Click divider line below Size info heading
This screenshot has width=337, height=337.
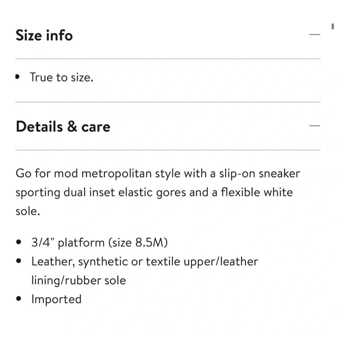[x=168, y=59]
